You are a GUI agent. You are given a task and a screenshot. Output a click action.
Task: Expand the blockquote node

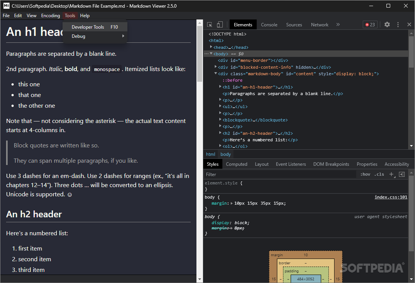coord(220,120)
